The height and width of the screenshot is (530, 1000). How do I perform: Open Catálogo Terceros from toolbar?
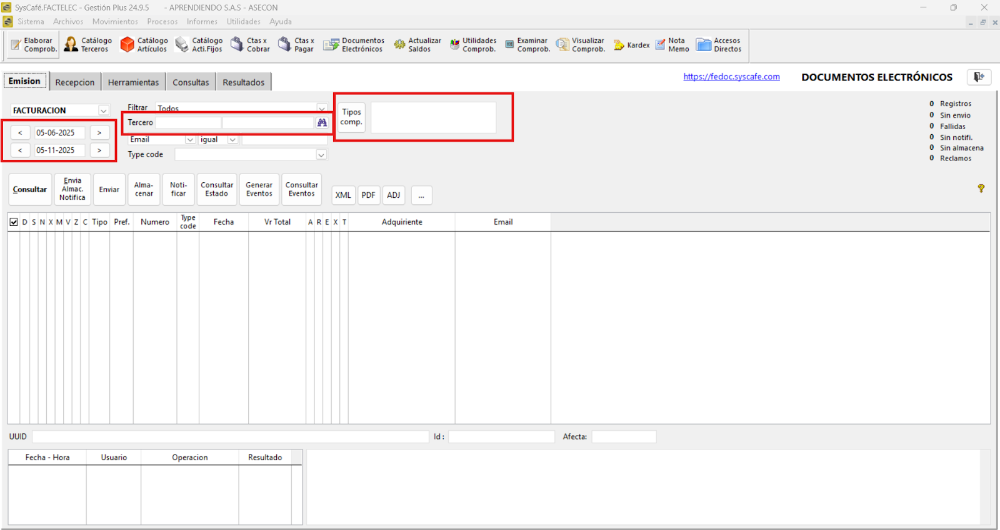coord(87,45)
